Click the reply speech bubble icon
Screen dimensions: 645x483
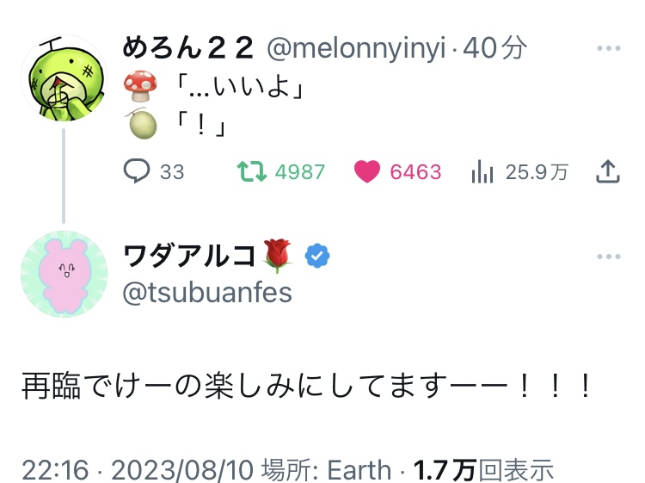click(x=138, y=171)
